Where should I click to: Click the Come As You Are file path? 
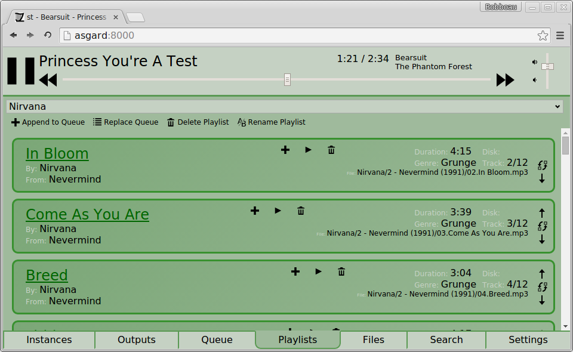point(427,233)
